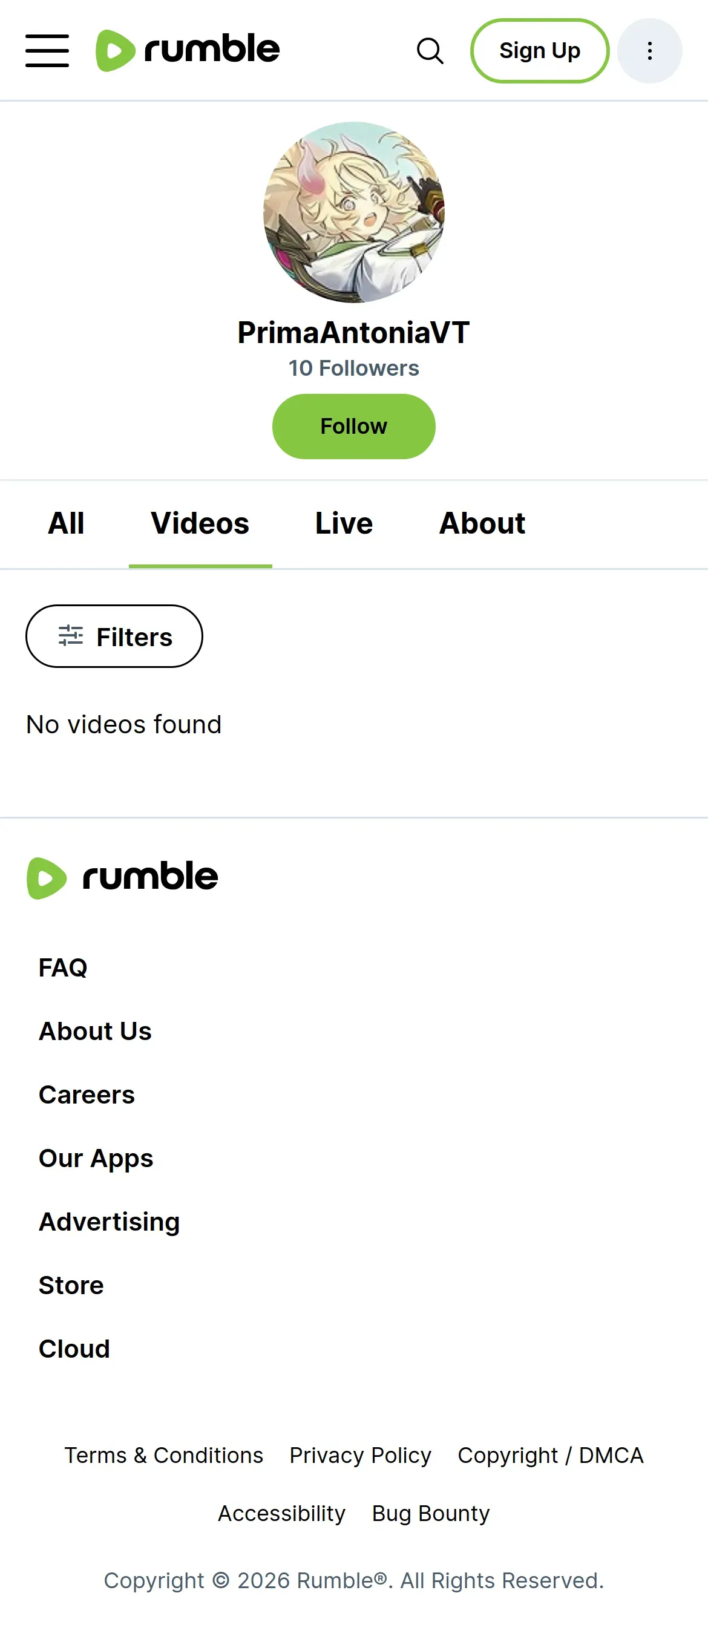This screenshot has height=1639, width=708.
Task: Click the PrimaAntoniaVT profile avatar
Action: pos(353,212)
